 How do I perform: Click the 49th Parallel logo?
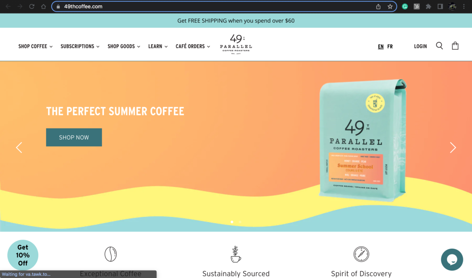click(236, 44)
